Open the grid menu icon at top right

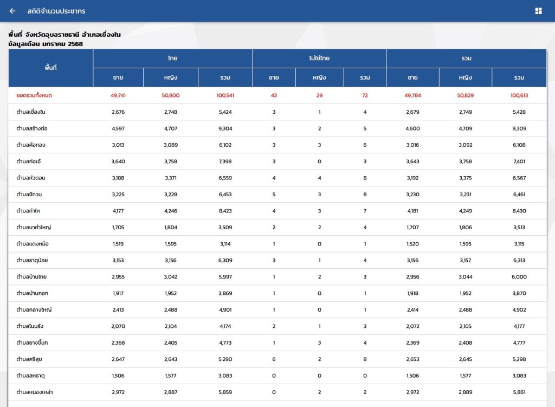[538, 11]
